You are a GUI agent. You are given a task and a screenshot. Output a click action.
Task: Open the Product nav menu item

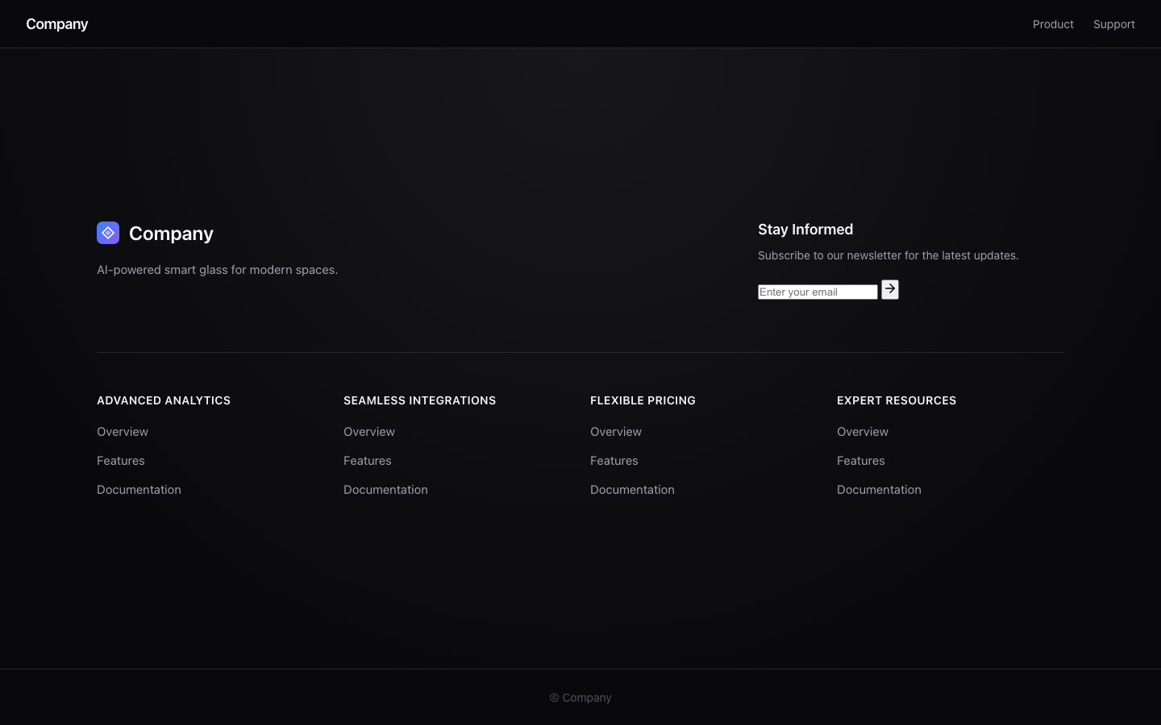pos(1053,24)
